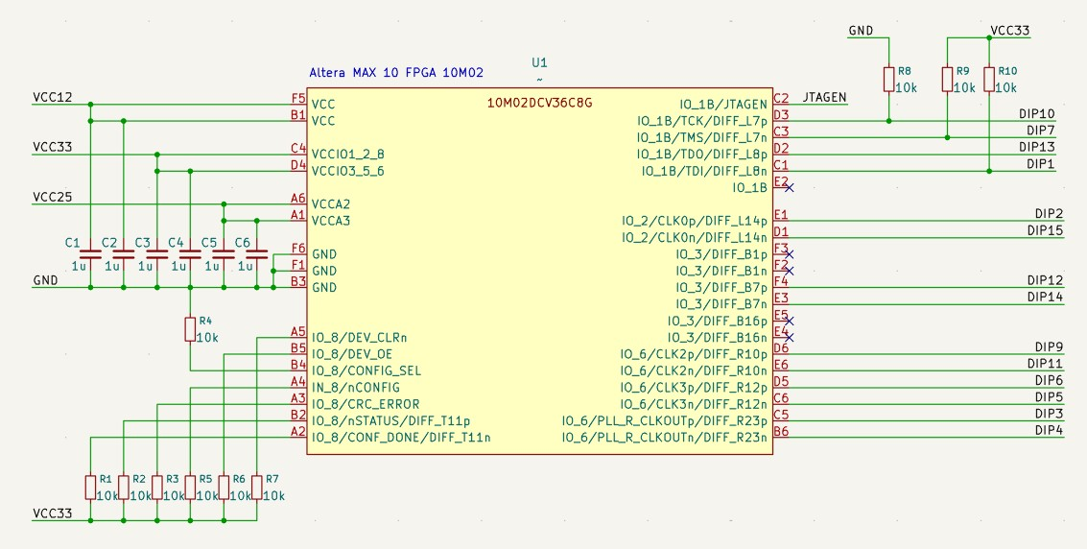Click the VCC33 label beside pull-up resistor R1
Screen dimensions: 1087x549
(x=52, y=513)
